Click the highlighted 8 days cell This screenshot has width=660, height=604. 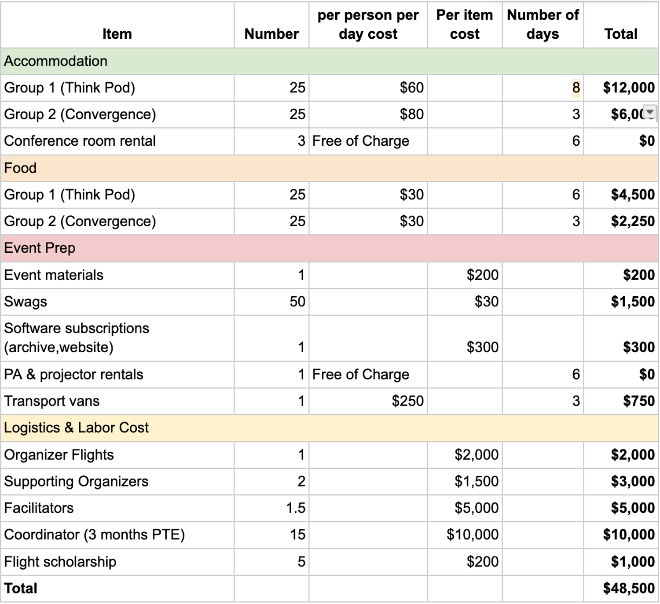coord(576,88)
